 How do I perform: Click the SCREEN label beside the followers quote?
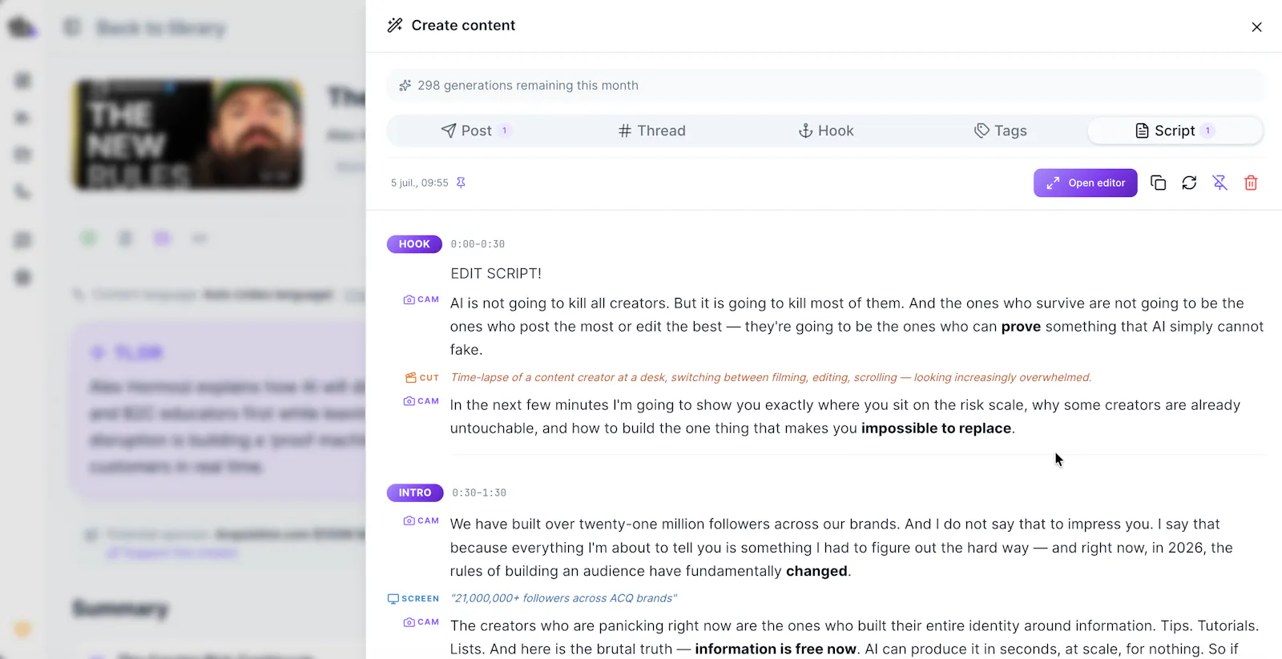point(413,598)
